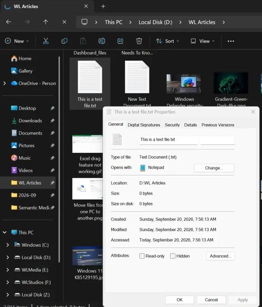Click the Copy icon in toolbar
262x307 pixels.
click(64, 41)
